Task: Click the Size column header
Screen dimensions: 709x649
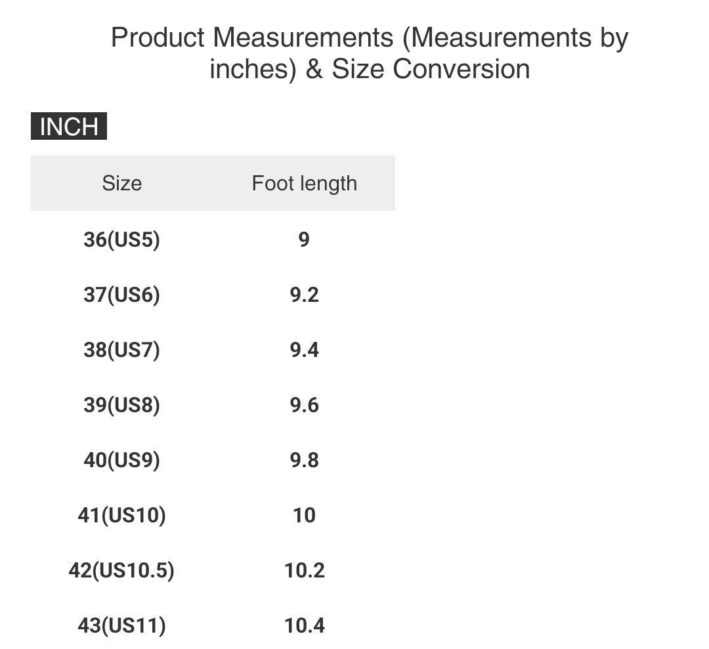Action: [x=121, y=184]
